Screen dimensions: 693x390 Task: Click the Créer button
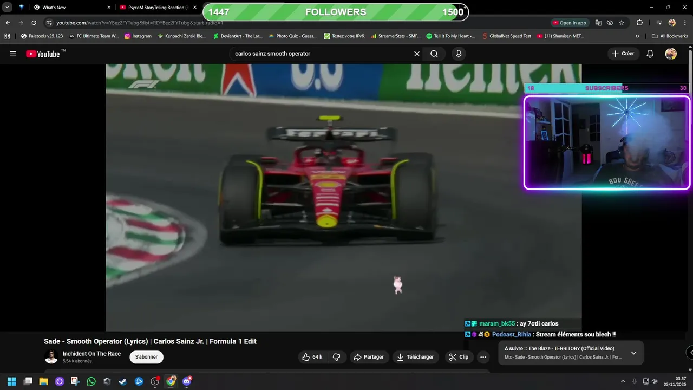(623, 54)
